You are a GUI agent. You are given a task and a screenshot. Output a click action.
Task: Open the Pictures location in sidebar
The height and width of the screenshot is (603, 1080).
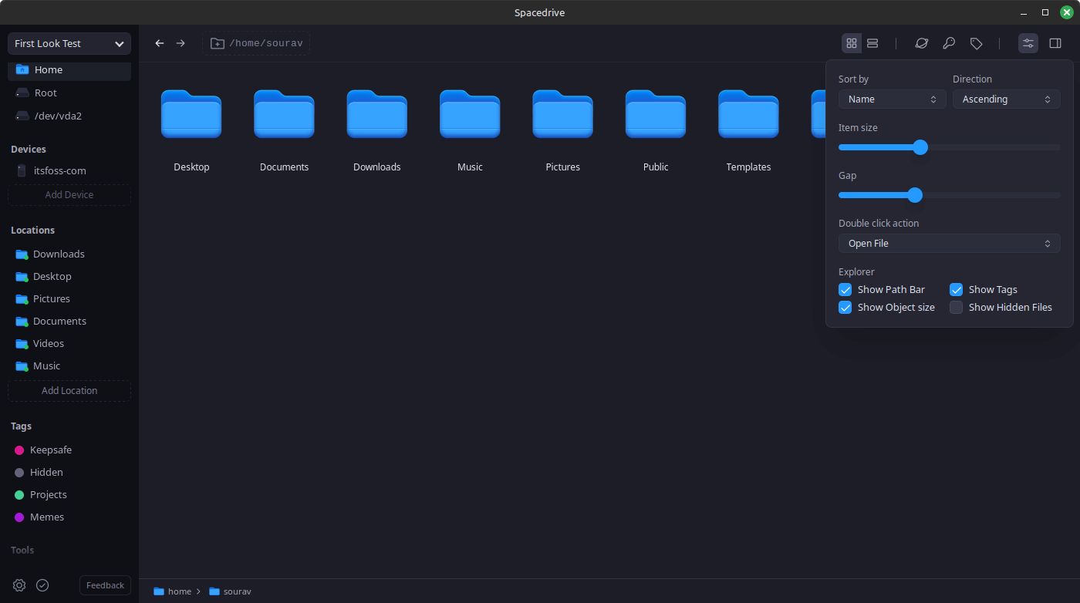[x=51, y=298]
